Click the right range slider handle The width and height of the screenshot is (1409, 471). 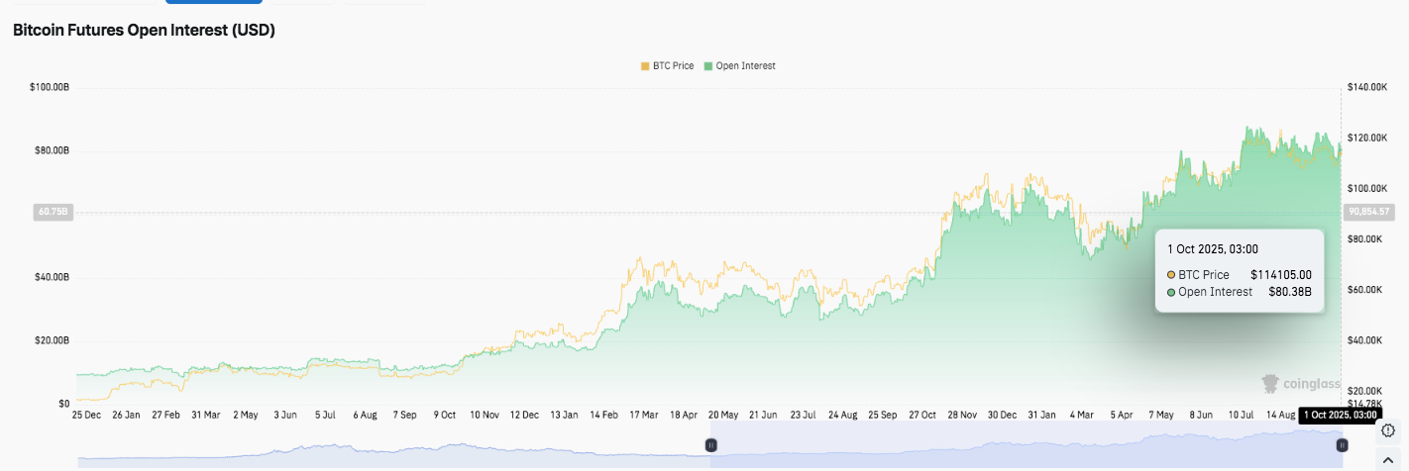(1342, 445)
